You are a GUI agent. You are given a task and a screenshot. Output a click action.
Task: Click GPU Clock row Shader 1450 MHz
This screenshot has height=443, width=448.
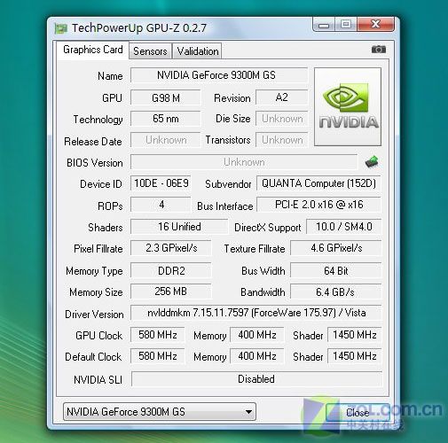355,335
